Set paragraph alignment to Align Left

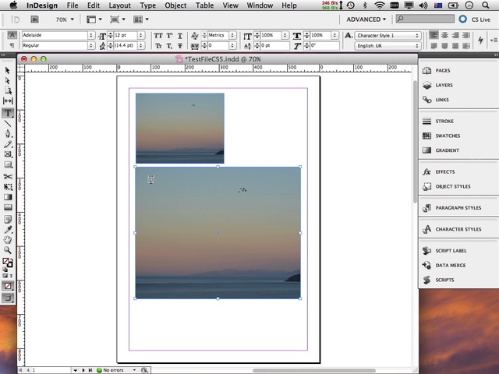point(434,35)
